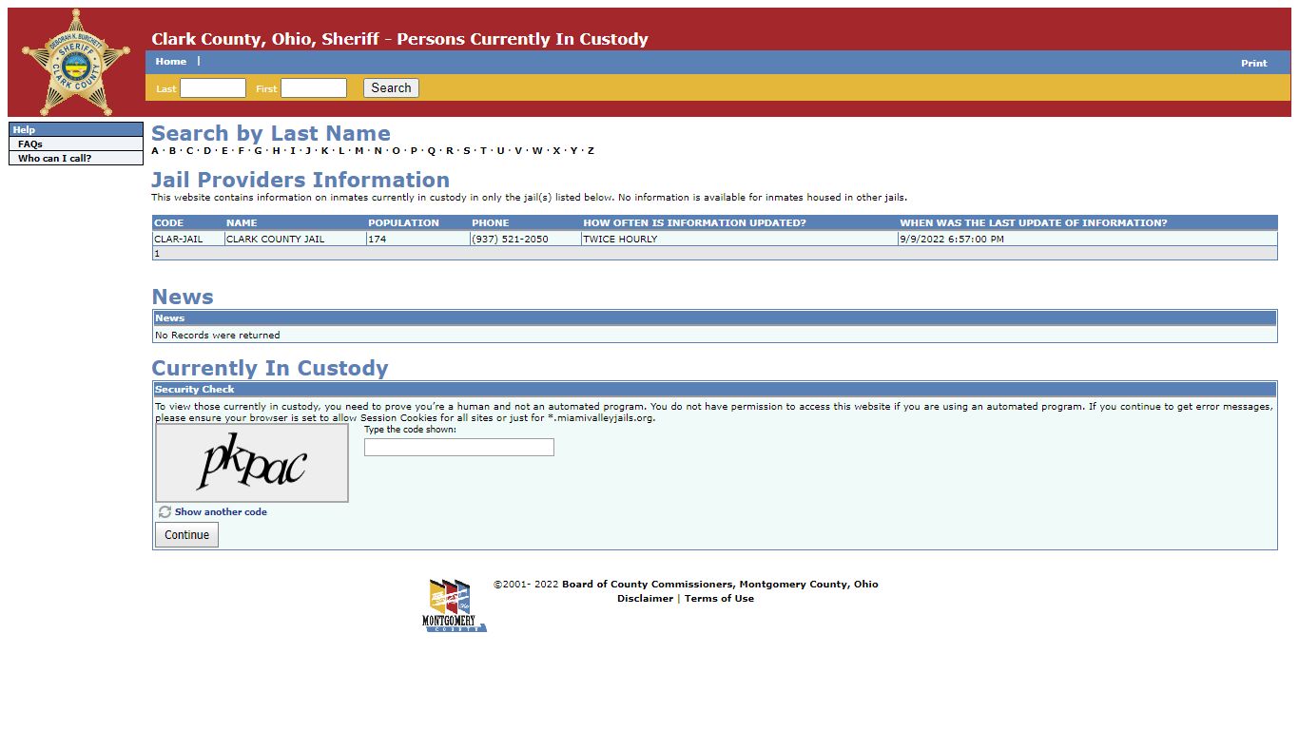This screenshot has width=1299, height=730.
Task: Click the CODE column header
Action: pos(168,223)
